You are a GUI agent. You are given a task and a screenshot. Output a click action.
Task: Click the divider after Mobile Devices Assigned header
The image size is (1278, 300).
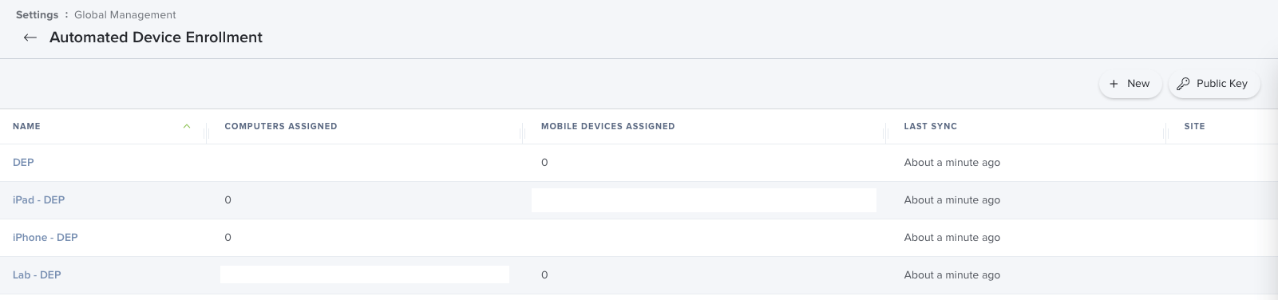[x=886, y=132]
